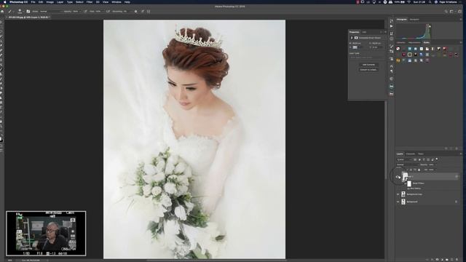Toggle visibility of Layer 1

point(398,178)
